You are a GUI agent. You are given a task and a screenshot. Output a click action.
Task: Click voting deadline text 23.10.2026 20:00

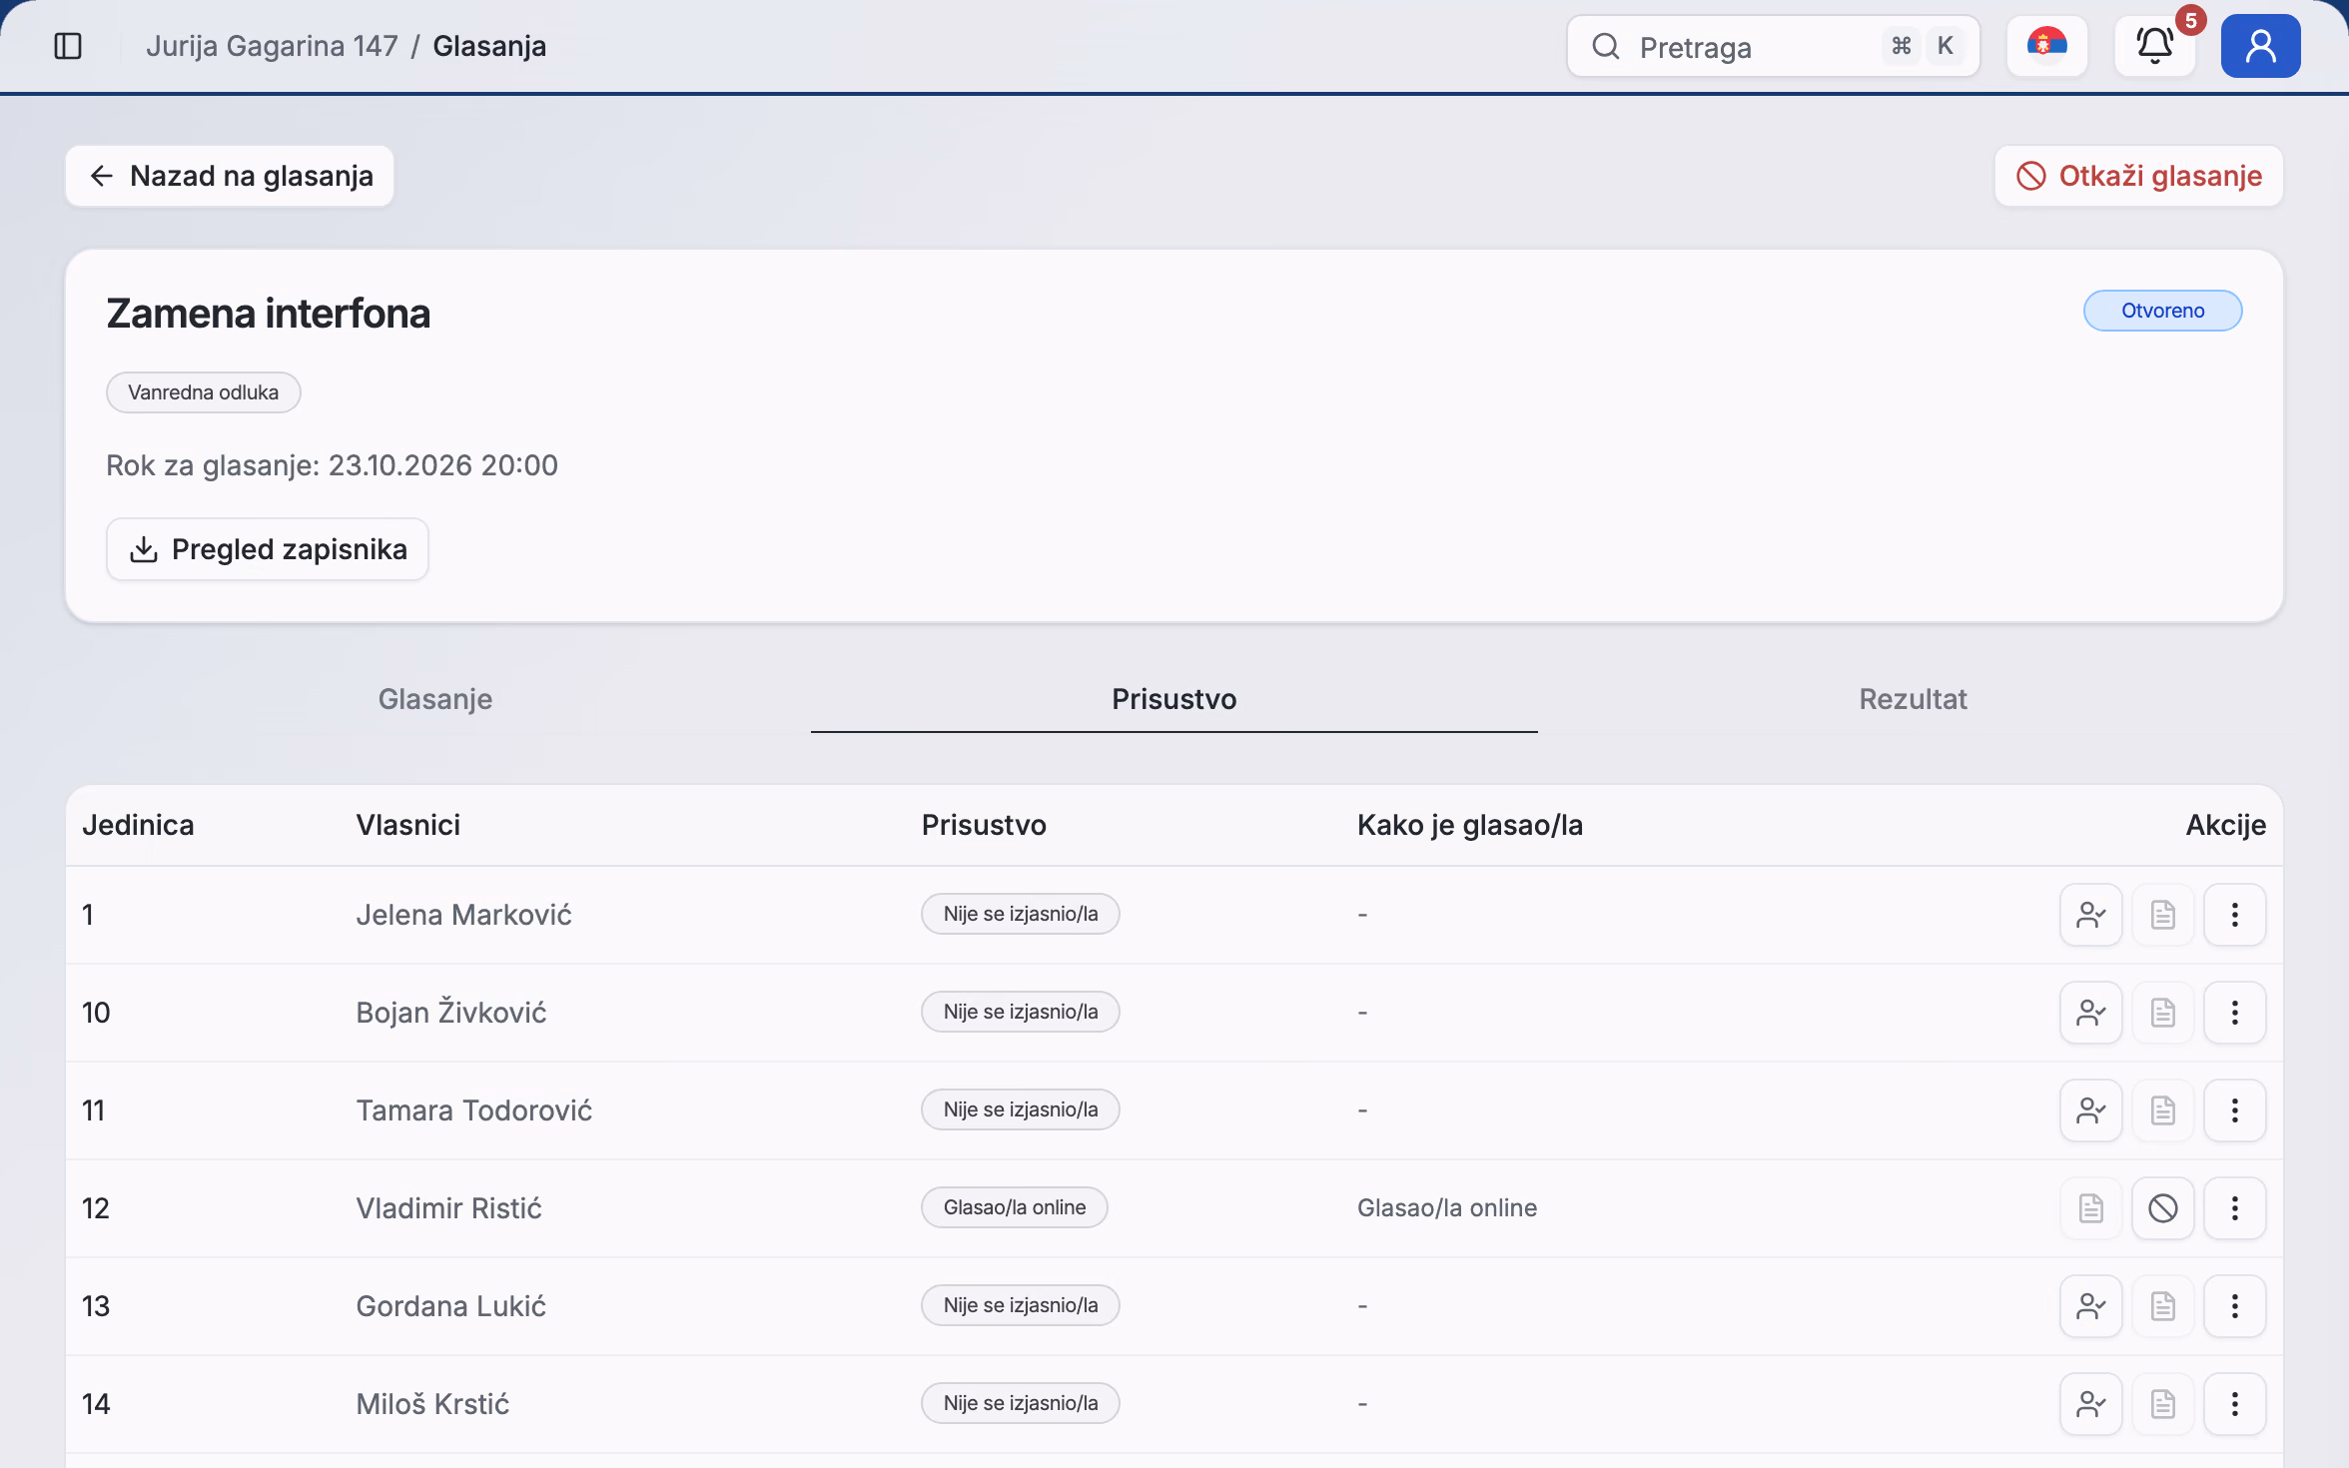pyautogui.click(x=443, y=465)
